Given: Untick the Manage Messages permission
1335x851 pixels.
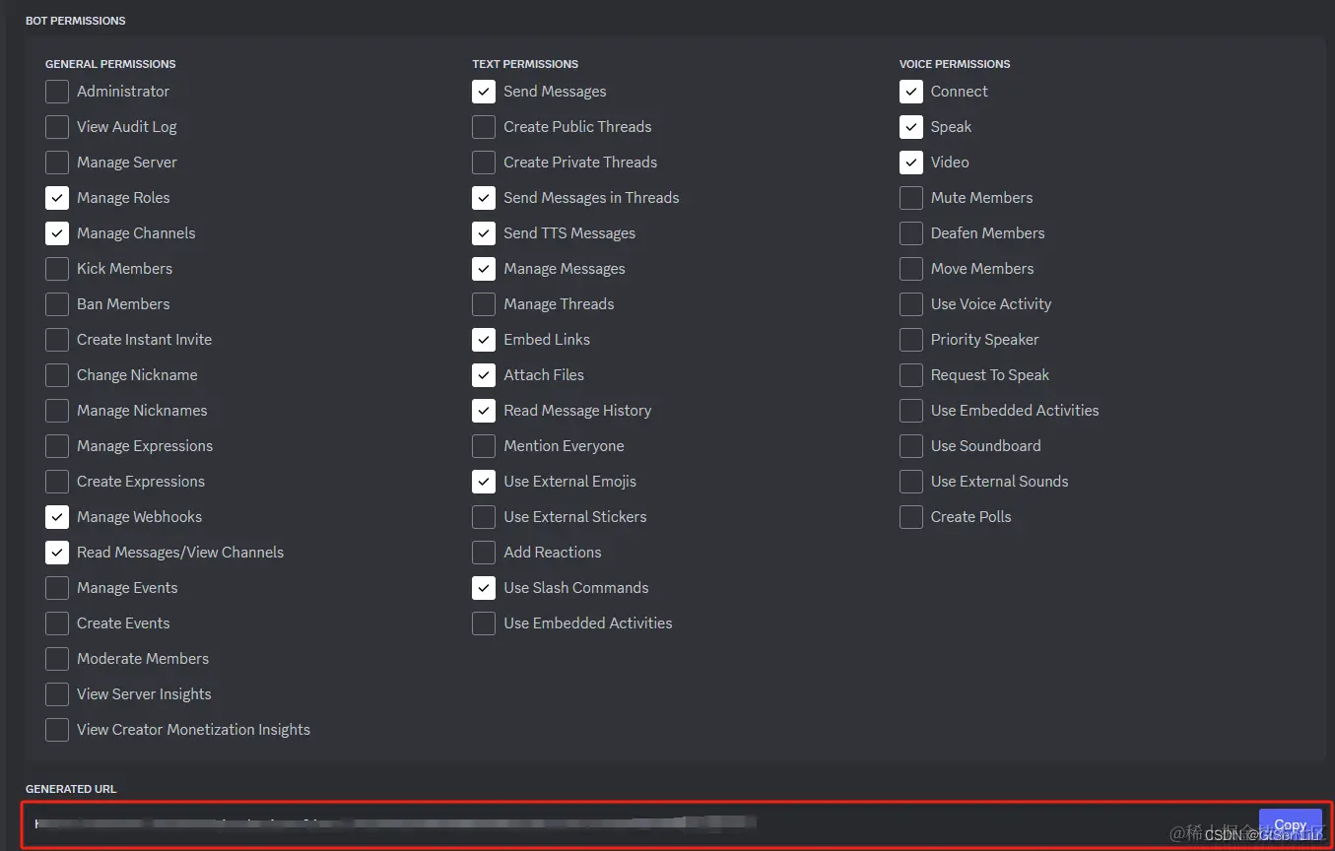Looking at the screenshot, I should 484,269.
